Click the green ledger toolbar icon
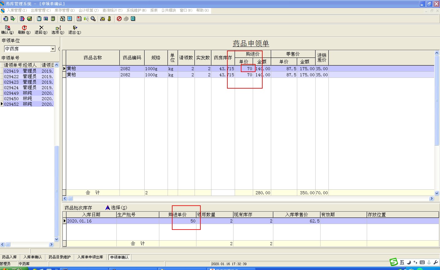 pyautogui.click(x=53, y=19)
